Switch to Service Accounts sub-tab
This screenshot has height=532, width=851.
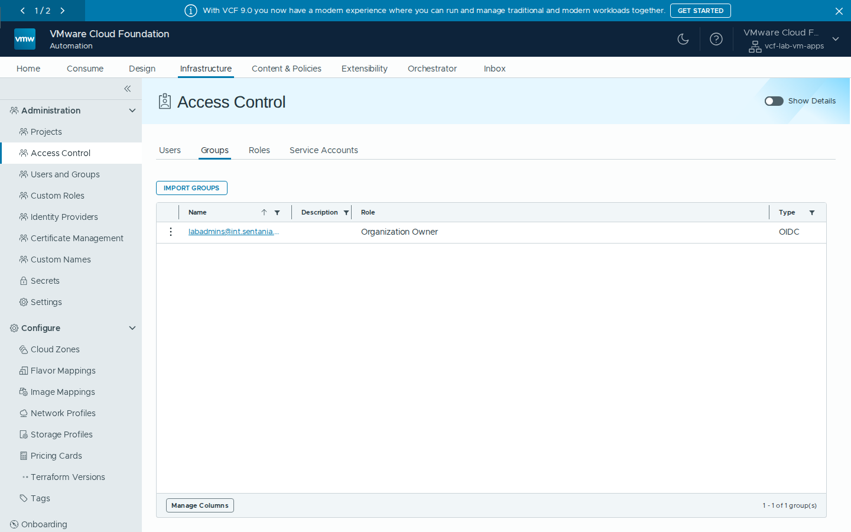[324, 150]
